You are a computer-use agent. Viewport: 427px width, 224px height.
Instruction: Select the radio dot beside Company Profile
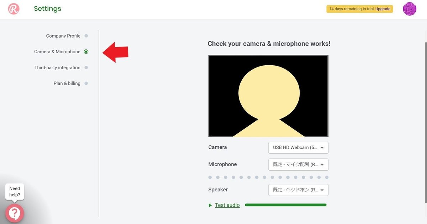86,36
